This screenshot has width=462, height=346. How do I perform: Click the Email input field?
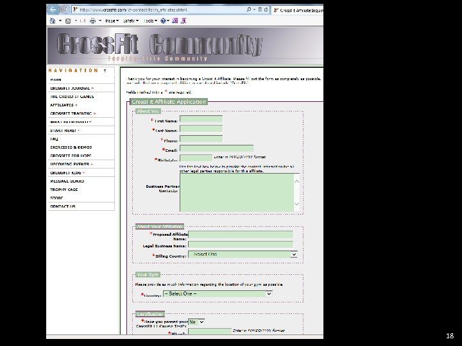[x=217, y=148]
